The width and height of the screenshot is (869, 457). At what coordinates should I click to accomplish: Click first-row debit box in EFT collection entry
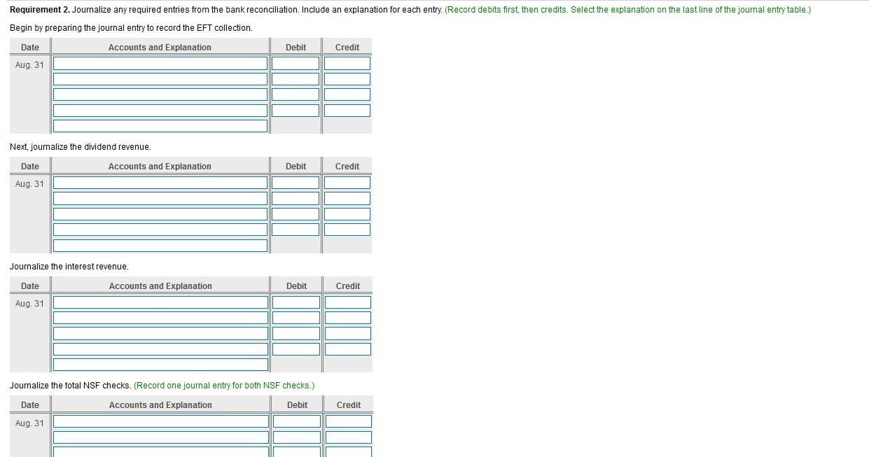296,63
